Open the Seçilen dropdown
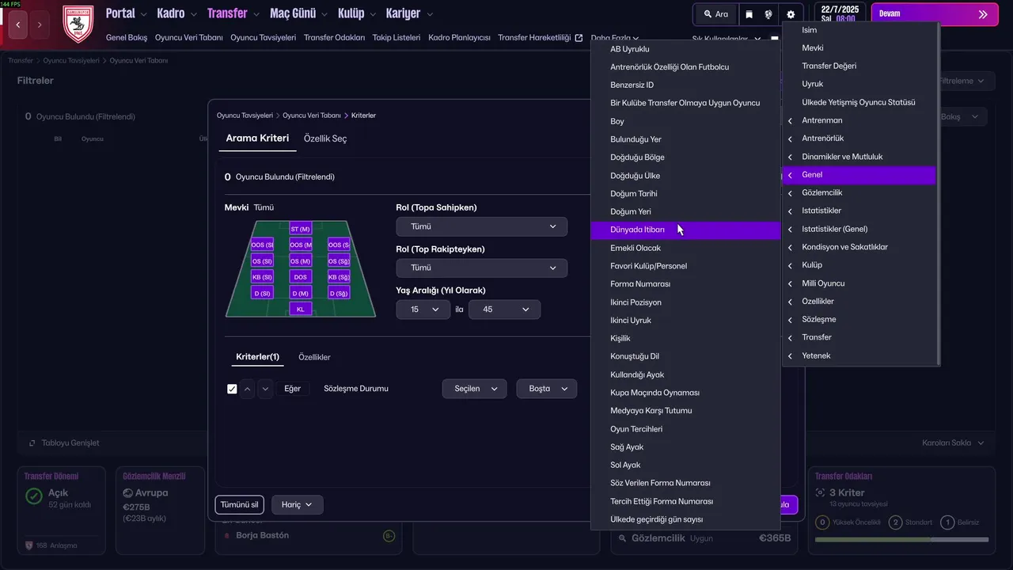 pos(474,389)
